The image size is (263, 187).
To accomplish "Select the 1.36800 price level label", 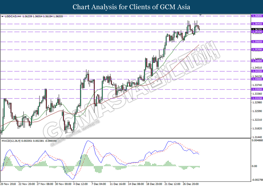I will click(x=257, y=16).
